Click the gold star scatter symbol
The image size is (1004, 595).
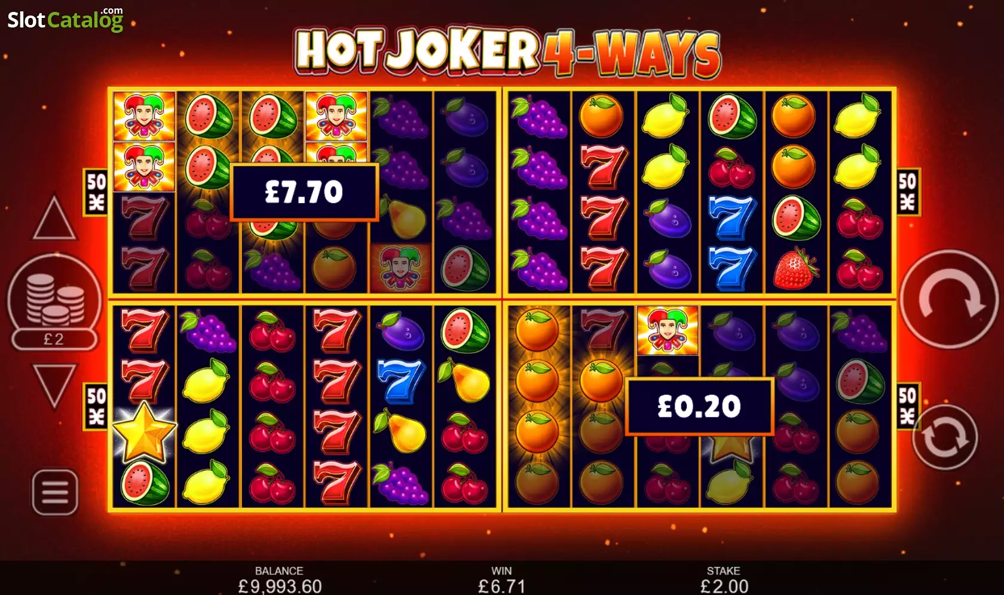coord(143,431)
